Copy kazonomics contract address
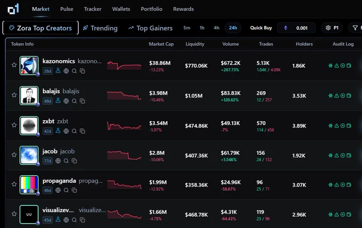The width and height of the screenshot is (362, 228). [83, 71]
